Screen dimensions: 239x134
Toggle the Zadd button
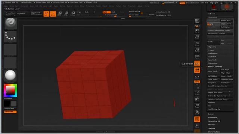click(x=106, y=12)
